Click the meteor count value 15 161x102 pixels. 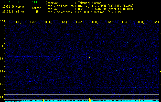click(x=37, y=12)
